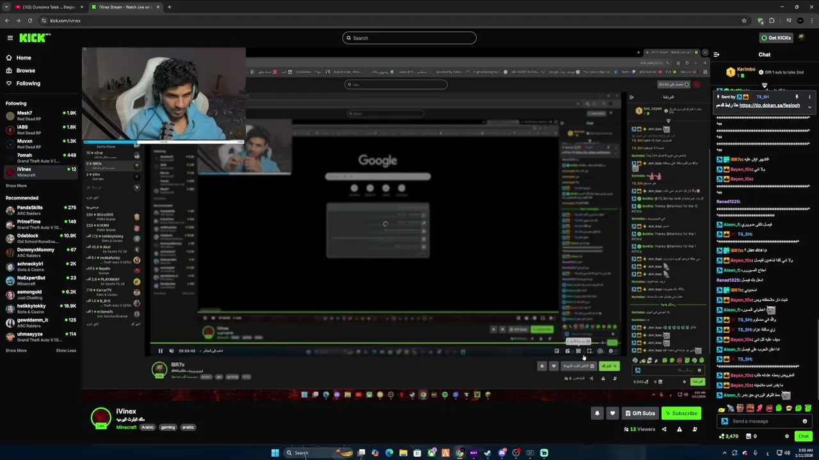
Task: Select iVinex in following list
Action: pos(41,172)
